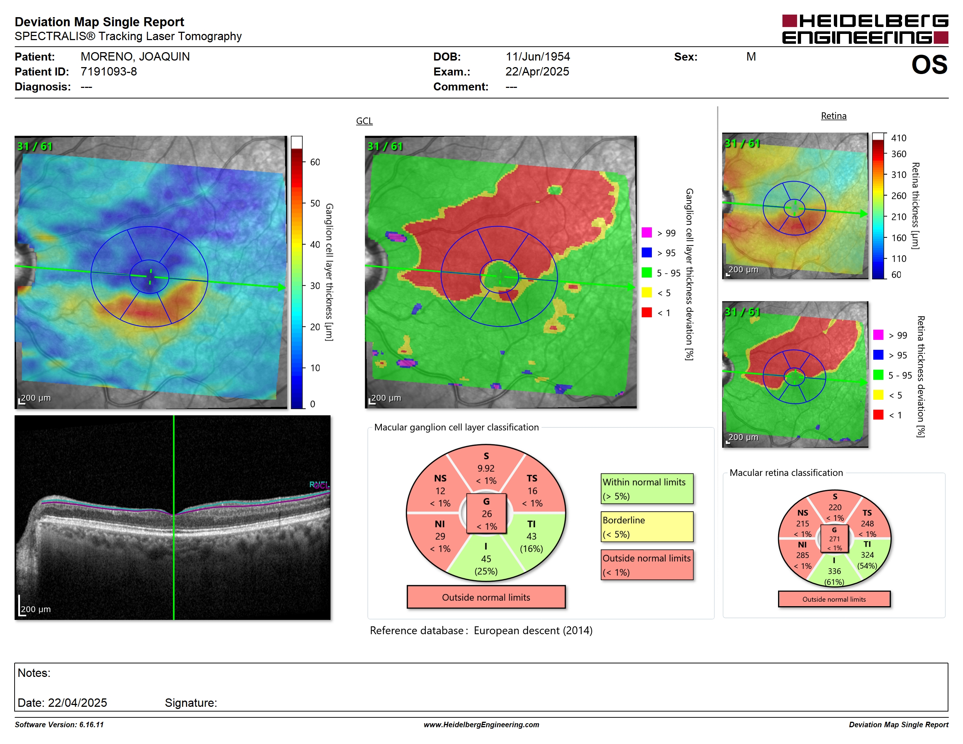The height and width of the screenshot is (744, 963).
Task: Click the Sex value M
Action: 751,57
